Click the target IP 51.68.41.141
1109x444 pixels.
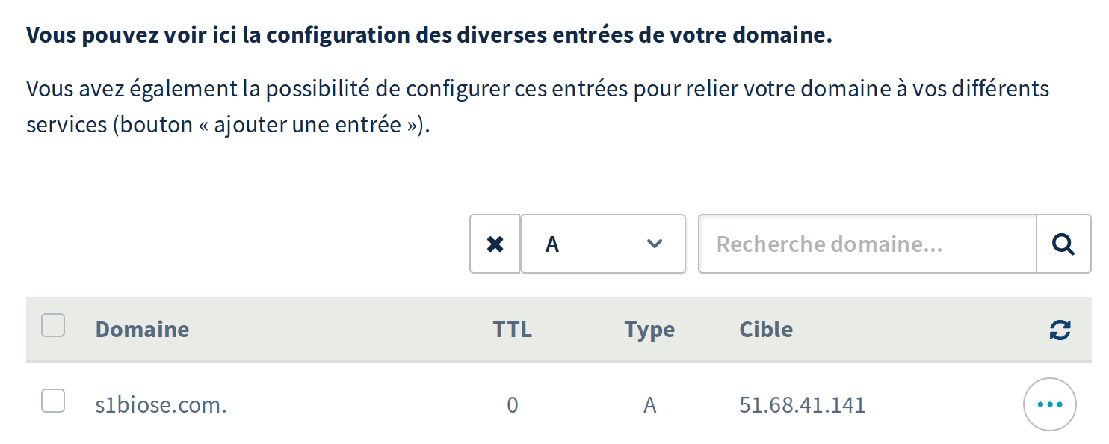(x=802, y=405)
